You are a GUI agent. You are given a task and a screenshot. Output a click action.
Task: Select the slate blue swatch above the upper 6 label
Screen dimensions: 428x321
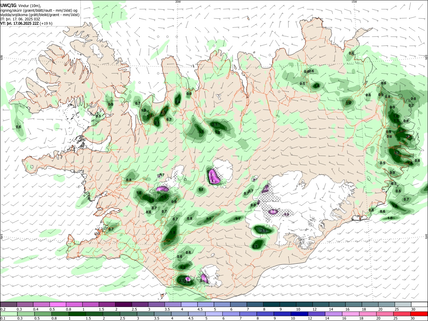coord(238,304)
